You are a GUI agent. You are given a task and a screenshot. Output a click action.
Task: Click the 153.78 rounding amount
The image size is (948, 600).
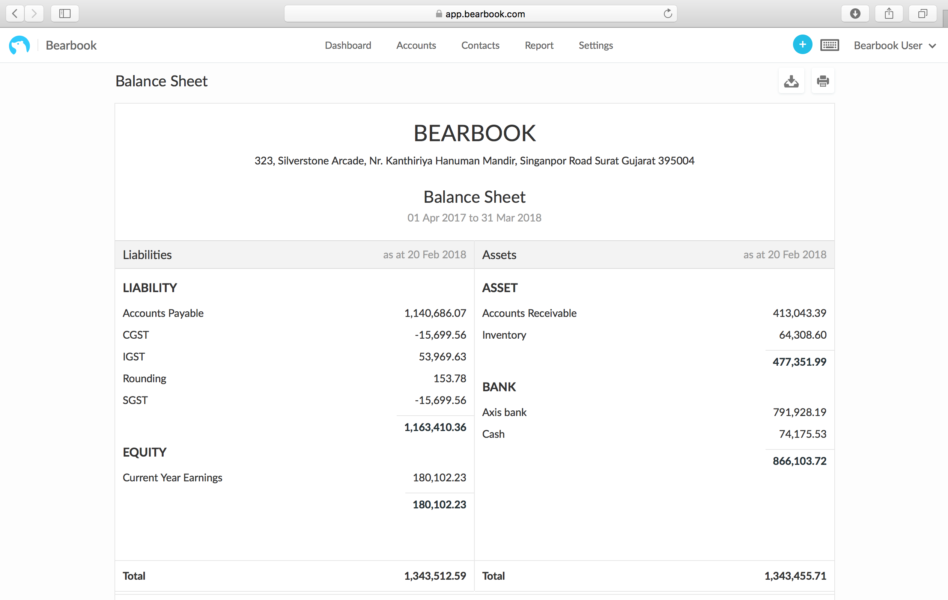tap(450, 378)
